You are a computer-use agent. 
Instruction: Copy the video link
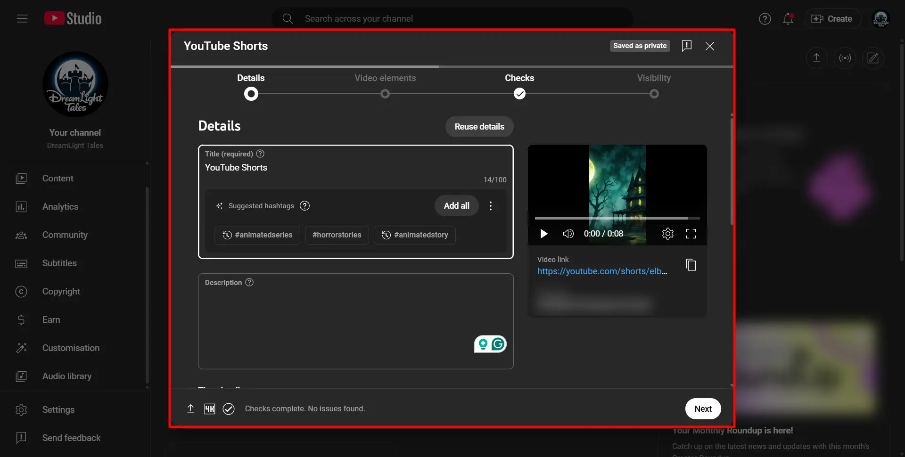[691, 265]
